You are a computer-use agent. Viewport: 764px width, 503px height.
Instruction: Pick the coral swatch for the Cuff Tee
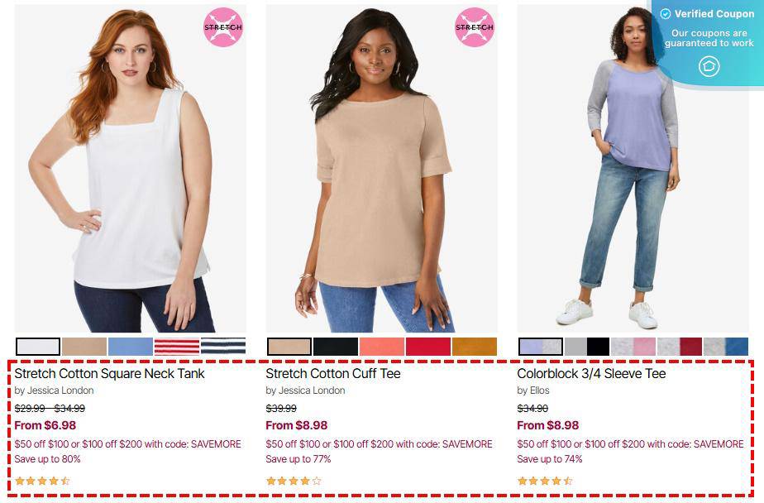(x=382, y=347)
